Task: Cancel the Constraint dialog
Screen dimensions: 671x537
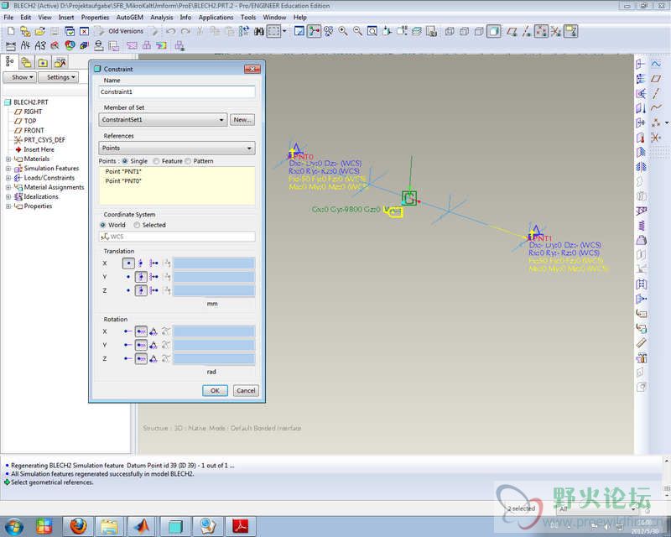Action: tap(246, 390)
